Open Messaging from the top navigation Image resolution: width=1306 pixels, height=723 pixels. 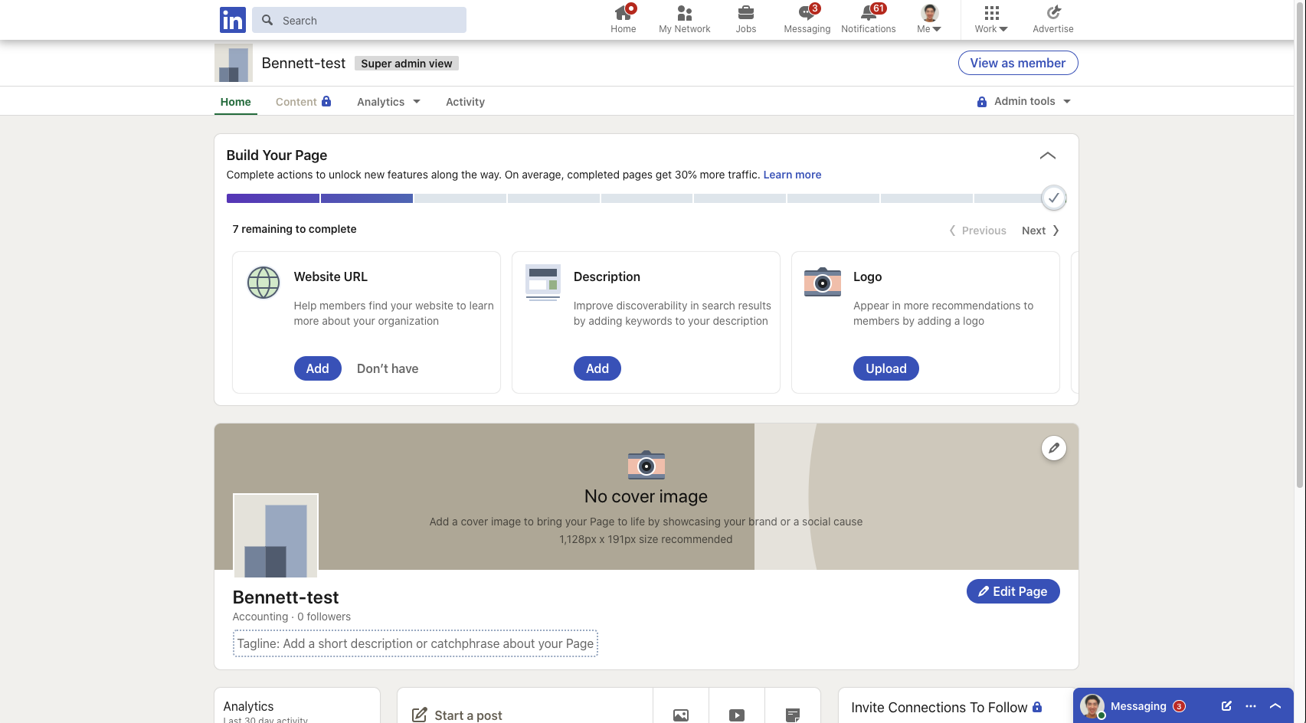(806, 17)
